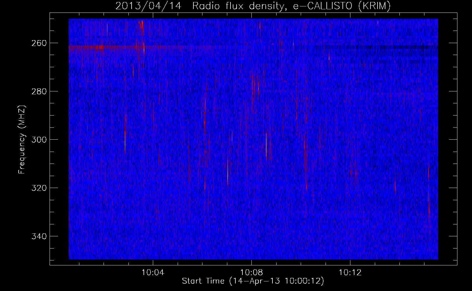472x291 pixels.
Task: Click the 'Start Time (14-Apr-13 10:00:12)' x-axis label
Action: (x=253, y=281)
